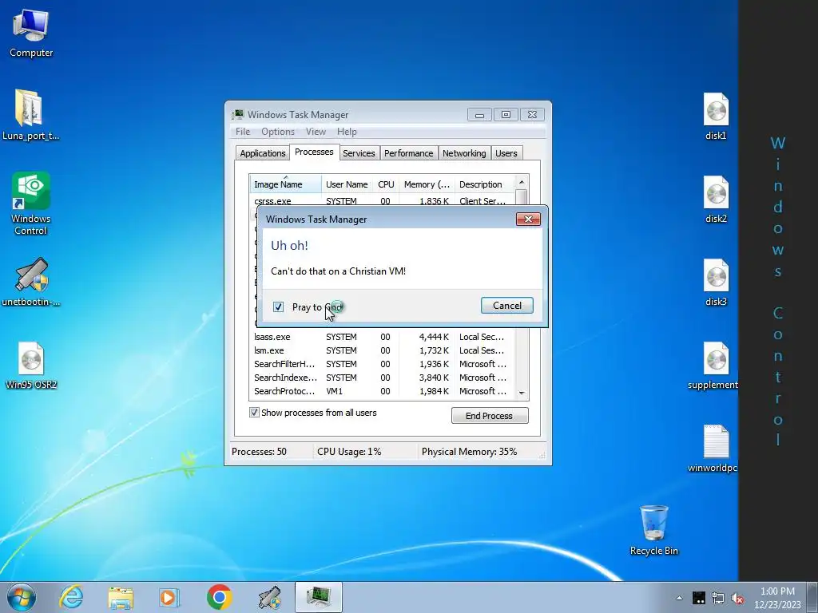Screen dimensions: 818x613
Task: Switch to the Applications tab
Action: 262,153
